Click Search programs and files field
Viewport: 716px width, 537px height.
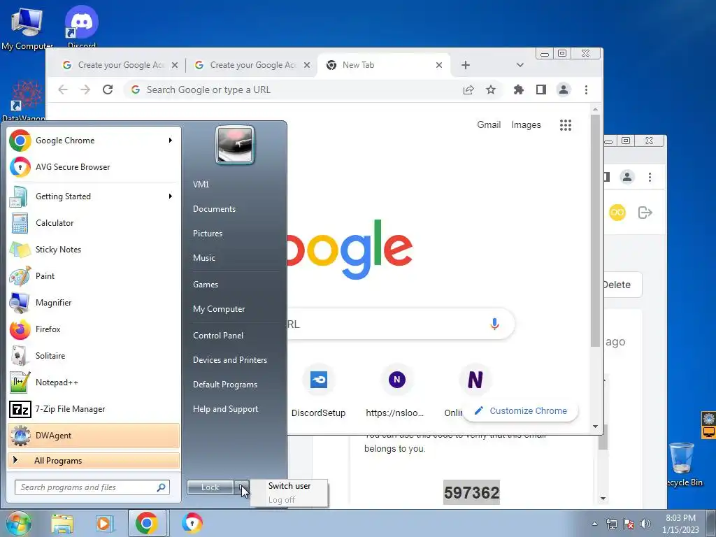point(92,487)
